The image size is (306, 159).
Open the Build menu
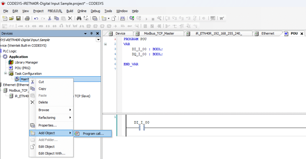point(70,11)
